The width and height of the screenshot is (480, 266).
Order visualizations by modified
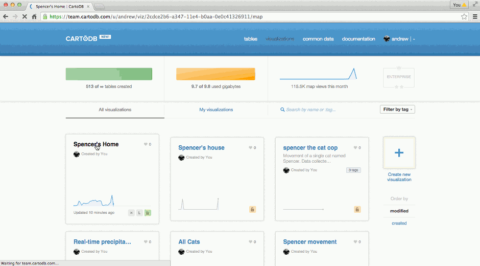pos(399,211)
